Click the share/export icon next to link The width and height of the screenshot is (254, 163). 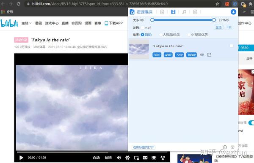209,54
